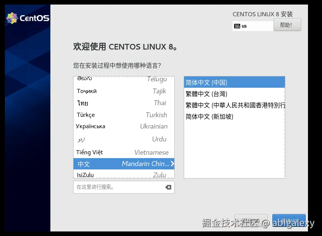The height and width of the screenshot is (236, 322).
Task: Click the 帮助! help button
Action: pos(287,25)
